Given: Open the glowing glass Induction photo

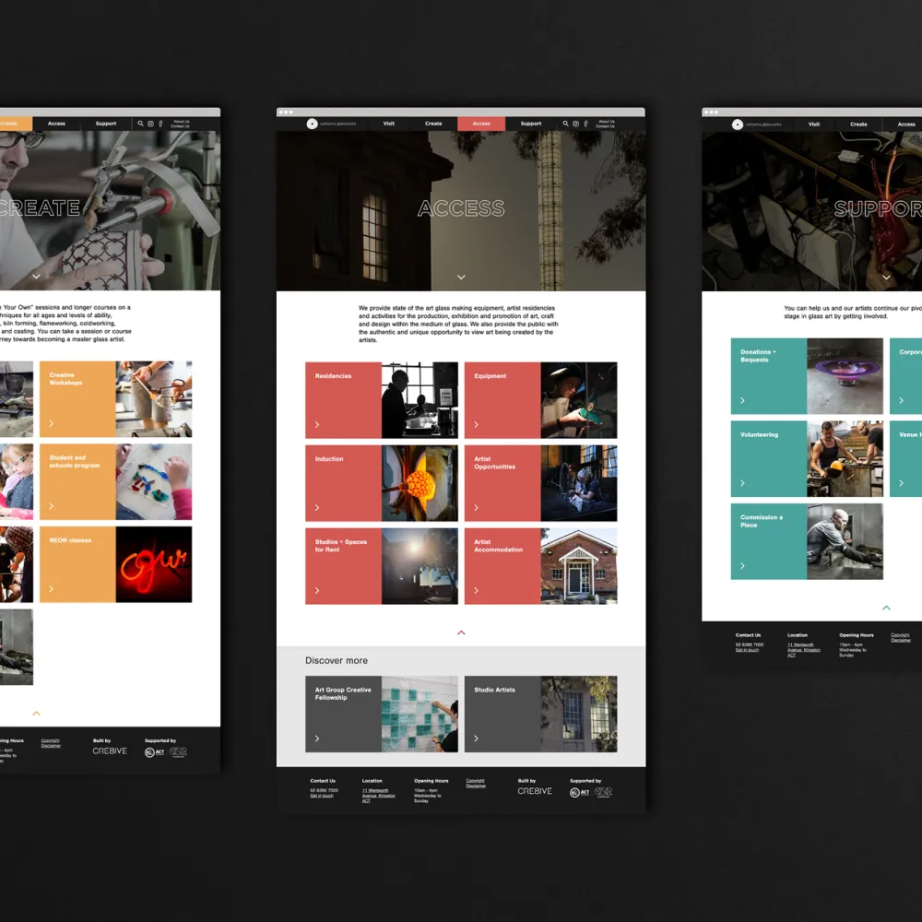Looking at the screenshot, I should click(420, 483).
